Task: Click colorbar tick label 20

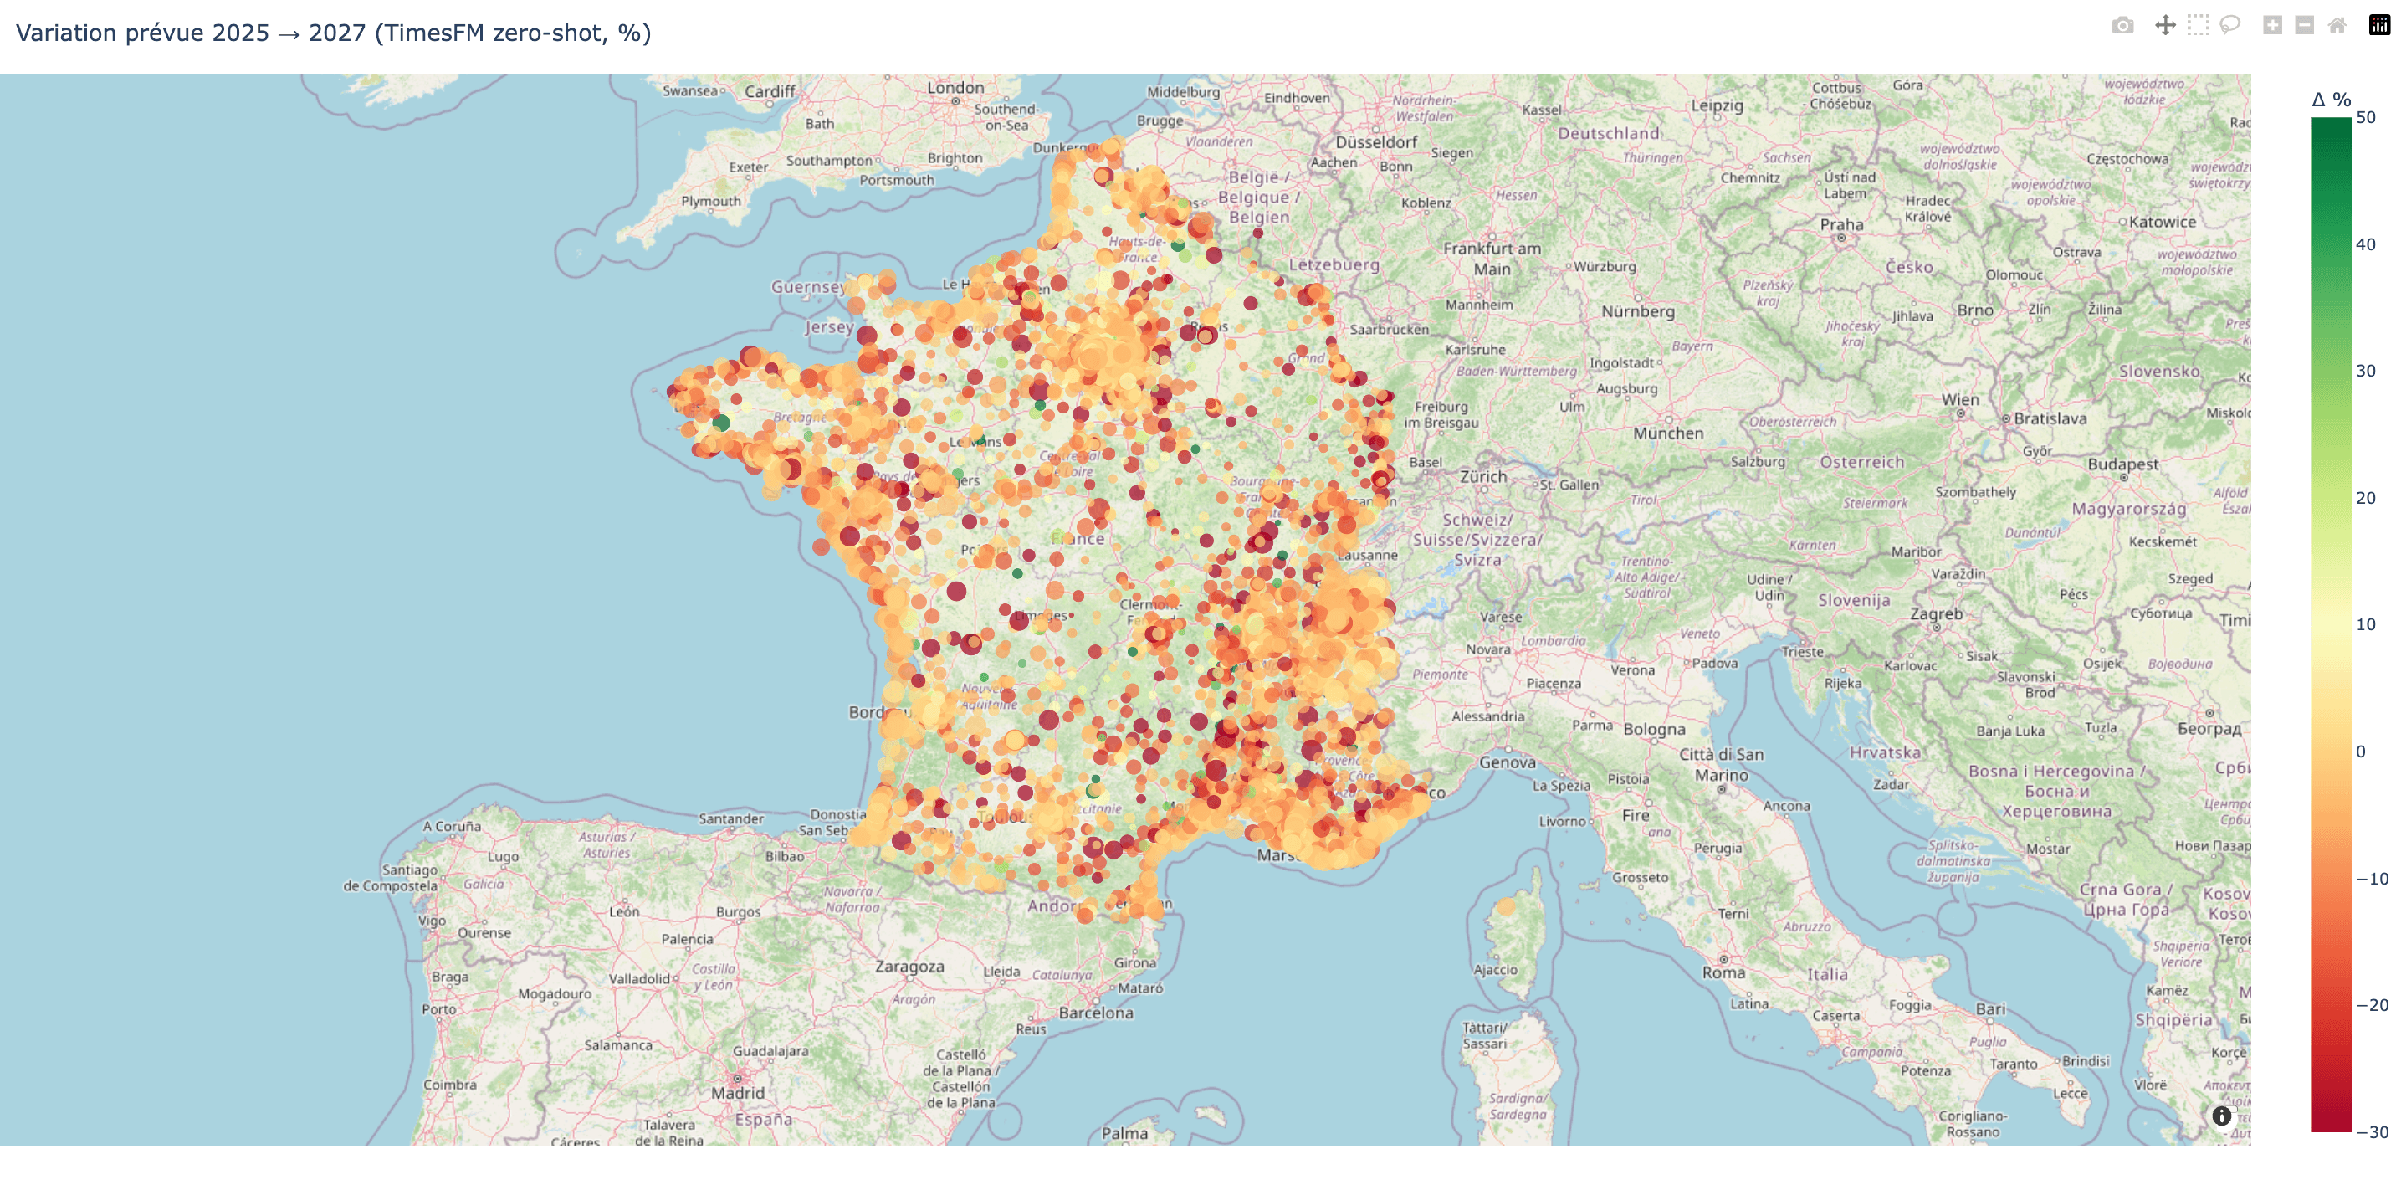Action: click(x=2366, y=498)
